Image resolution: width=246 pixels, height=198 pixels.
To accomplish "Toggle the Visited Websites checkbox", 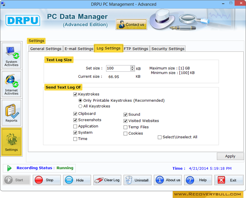I will (x=125, y=121).
